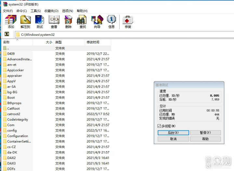234x171 pixels.
Task: Select the 0409 folder icon
Action: coord(5,54)
